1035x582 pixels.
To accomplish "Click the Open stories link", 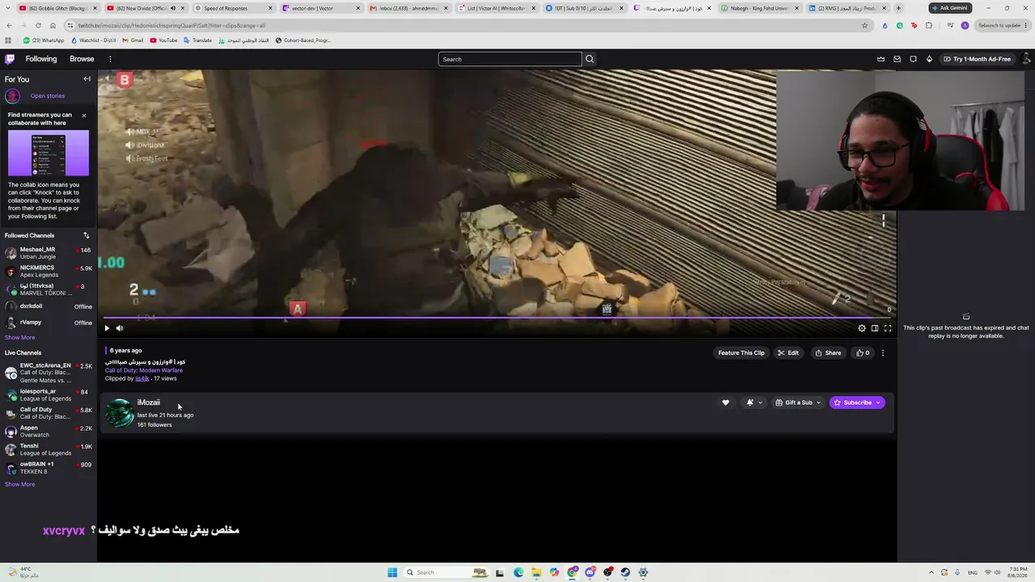I will (48, 96).
